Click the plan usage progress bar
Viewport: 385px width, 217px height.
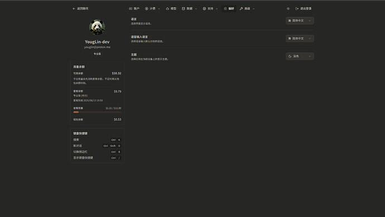(x=97, y=112)
